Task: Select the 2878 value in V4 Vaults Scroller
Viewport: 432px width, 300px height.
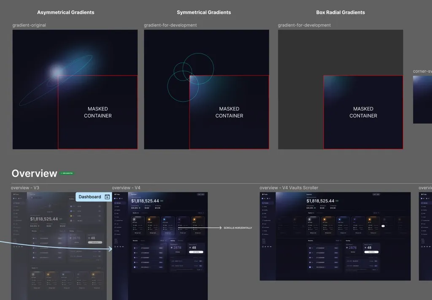Action: click(x=352, y=248)
